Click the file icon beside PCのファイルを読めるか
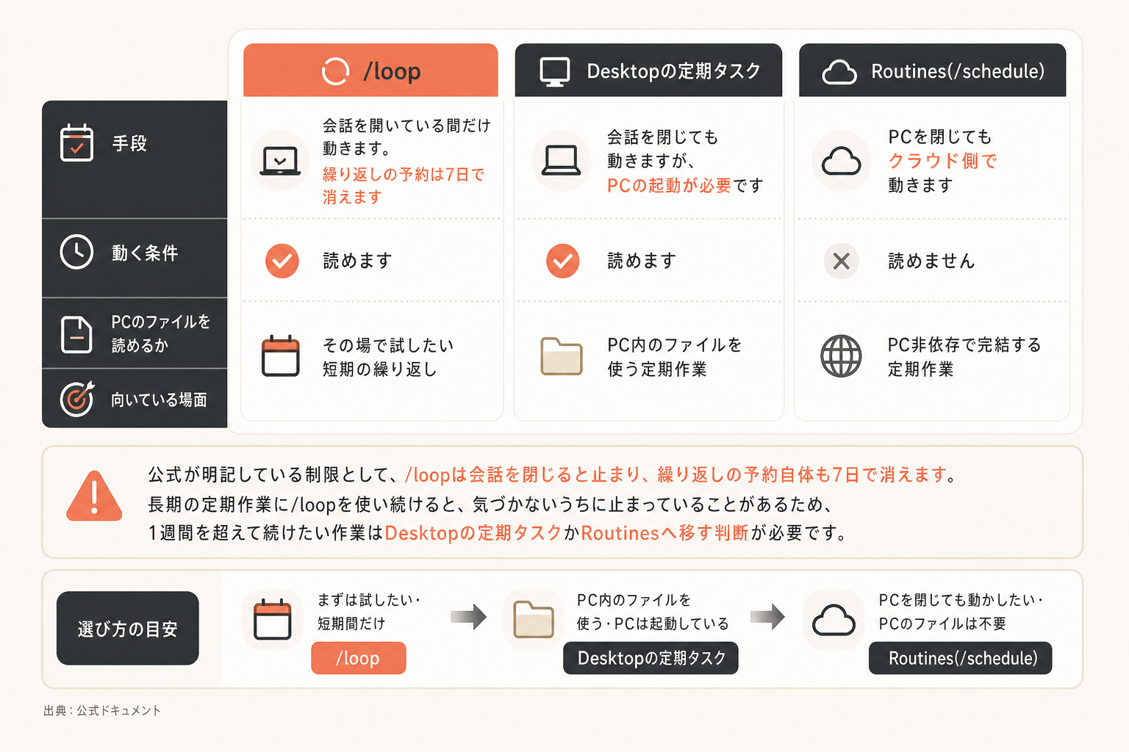1129x752 pixels. (x=76, y=334)
